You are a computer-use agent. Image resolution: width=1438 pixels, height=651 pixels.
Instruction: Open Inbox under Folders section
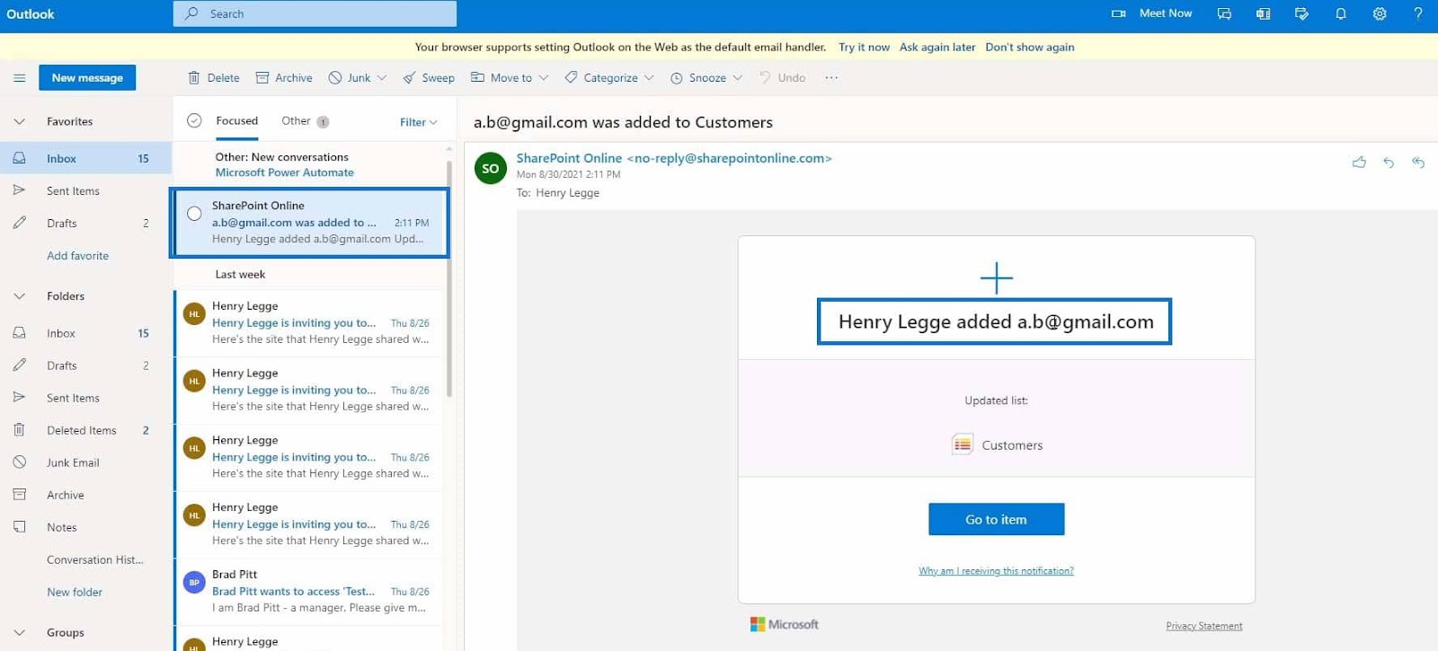tap(61, 334)
